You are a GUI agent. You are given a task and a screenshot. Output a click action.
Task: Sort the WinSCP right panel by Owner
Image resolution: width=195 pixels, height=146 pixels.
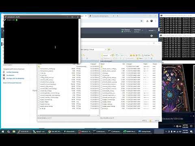[x=155, y=64]
